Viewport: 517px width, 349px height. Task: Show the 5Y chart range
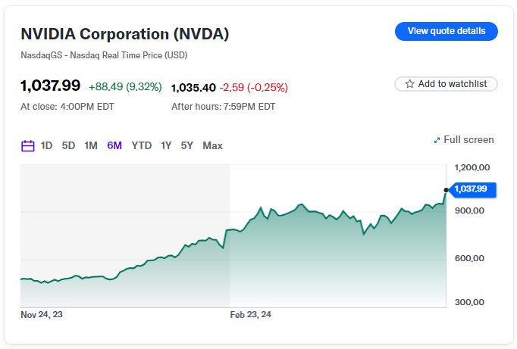pos(186,145)
